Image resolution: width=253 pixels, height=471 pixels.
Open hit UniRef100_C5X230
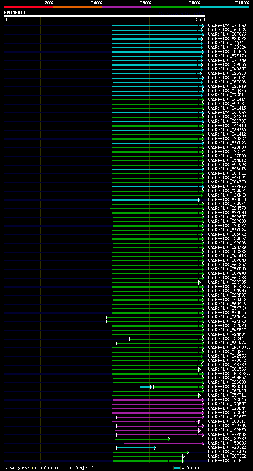point(227,252)
